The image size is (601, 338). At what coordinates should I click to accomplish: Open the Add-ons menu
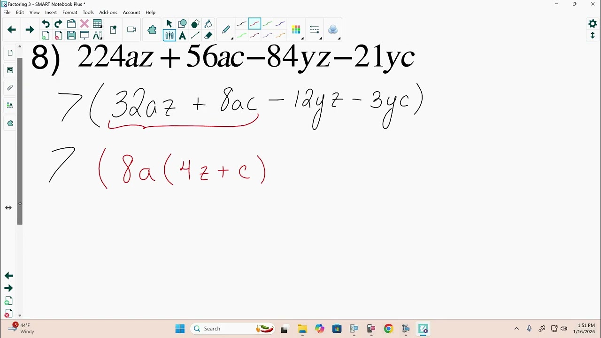(x=108, y=12)
